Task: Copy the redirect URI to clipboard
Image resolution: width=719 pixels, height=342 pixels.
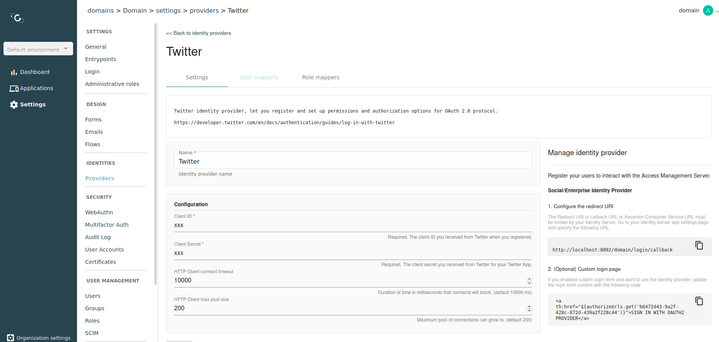Action: point(699,245)
